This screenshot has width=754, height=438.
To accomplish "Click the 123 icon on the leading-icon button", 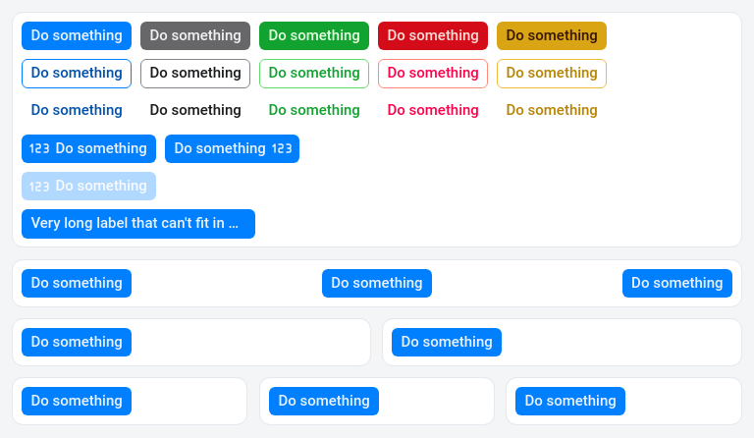I will coord(39,149).
